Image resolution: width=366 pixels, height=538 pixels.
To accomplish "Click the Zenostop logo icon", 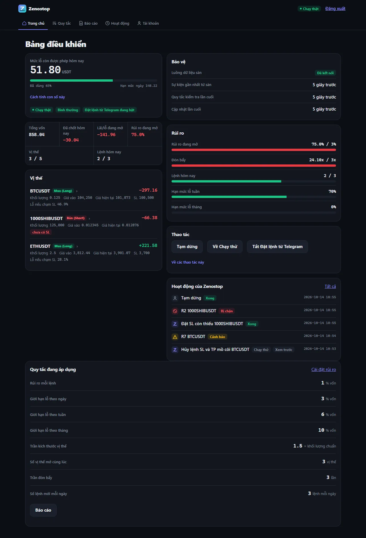I will pyautogui.click(x=22, y=9).
